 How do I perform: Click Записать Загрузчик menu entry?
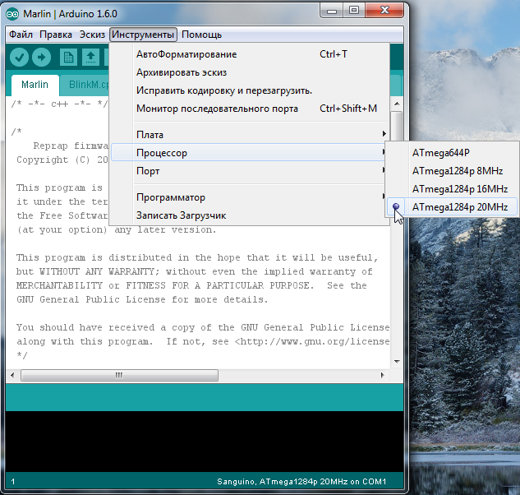coord(181,215)
